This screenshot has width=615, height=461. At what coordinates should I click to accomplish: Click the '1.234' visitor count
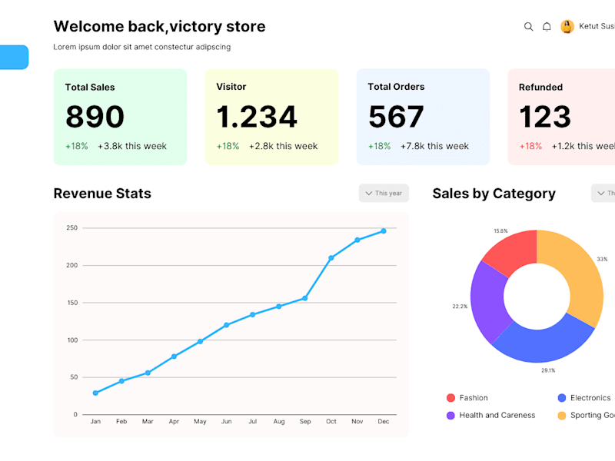coord(257,117)
